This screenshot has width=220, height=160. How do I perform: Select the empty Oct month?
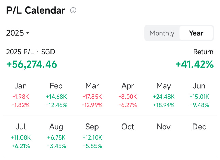(128, 127)
